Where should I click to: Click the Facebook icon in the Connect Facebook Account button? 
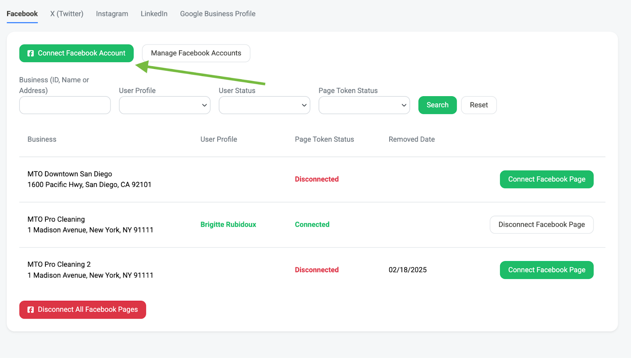[30, 53]
